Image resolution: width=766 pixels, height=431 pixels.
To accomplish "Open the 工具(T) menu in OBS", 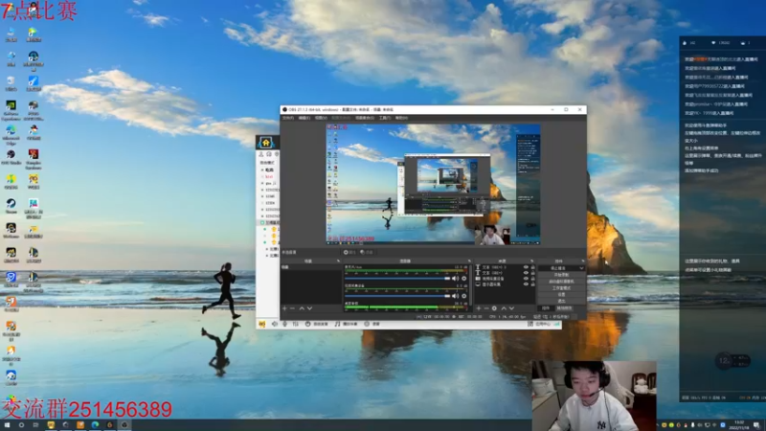I will tap(385, 118).
